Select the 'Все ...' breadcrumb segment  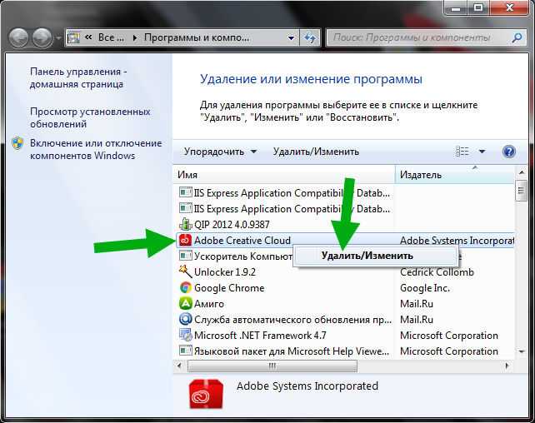[111, 37]
